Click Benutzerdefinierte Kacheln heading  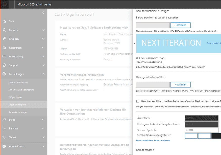[94, 147]
